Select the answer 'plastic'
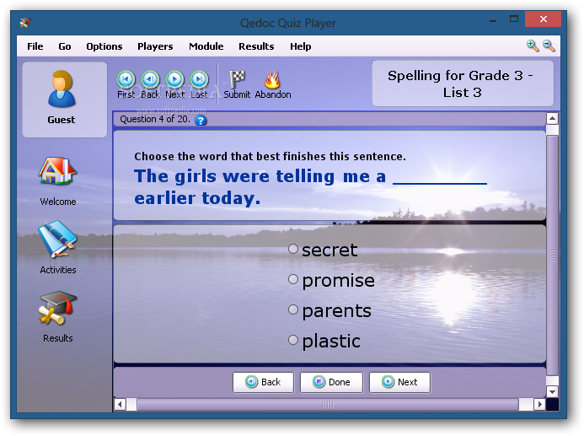584x436 pixels. pyautogui.click(x=293, y=340)
